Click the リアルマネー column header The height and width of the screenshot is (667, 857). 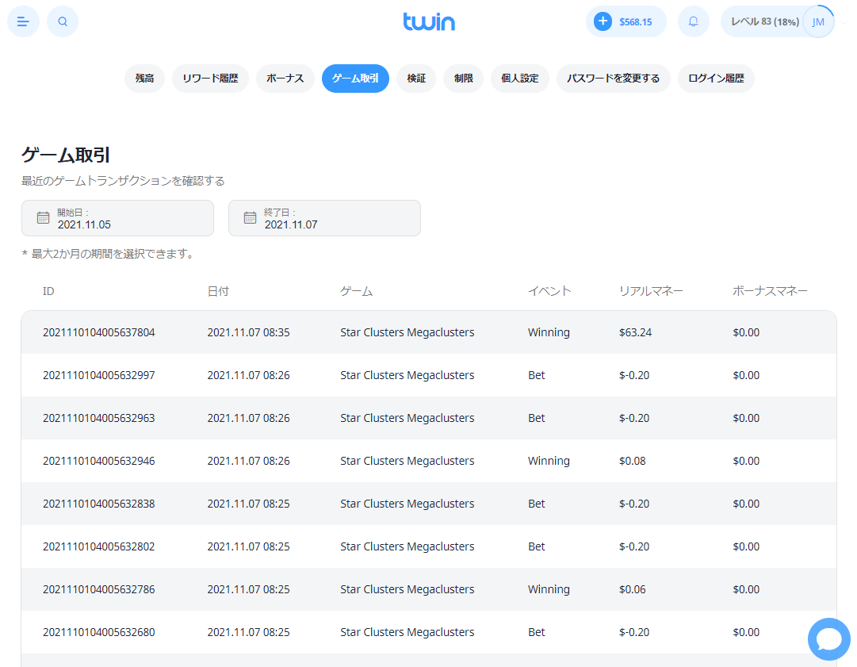pyautogui.click(x=651, y=291)
